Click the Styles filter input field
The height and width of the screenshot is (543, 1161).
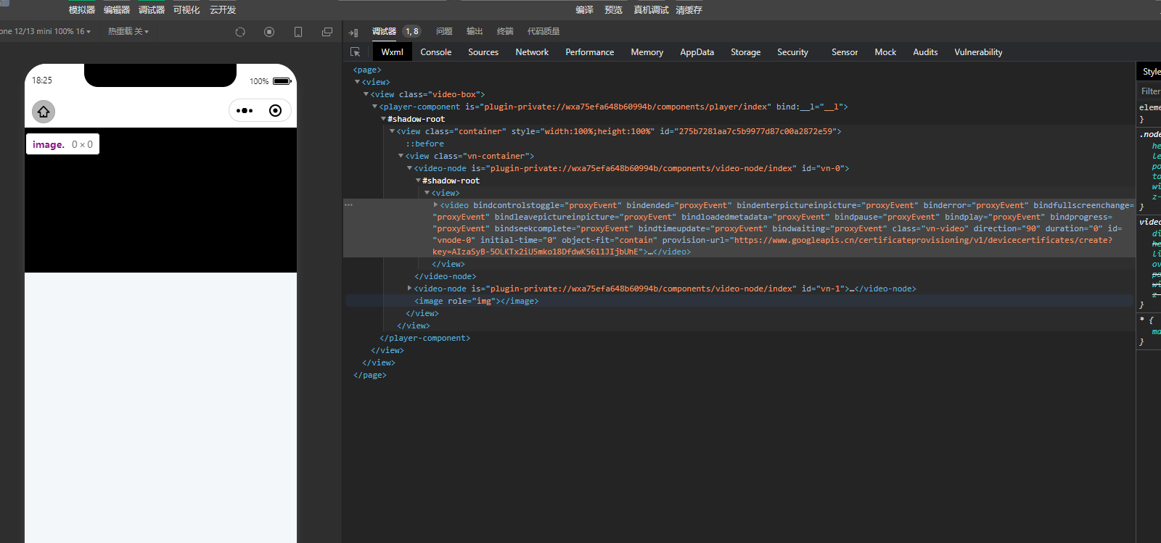(1149, 91)
